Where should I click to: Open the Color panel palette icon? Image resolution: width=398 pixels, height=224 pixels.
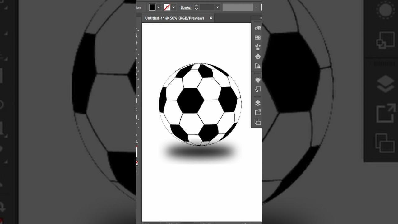click(x=258, y=28)
